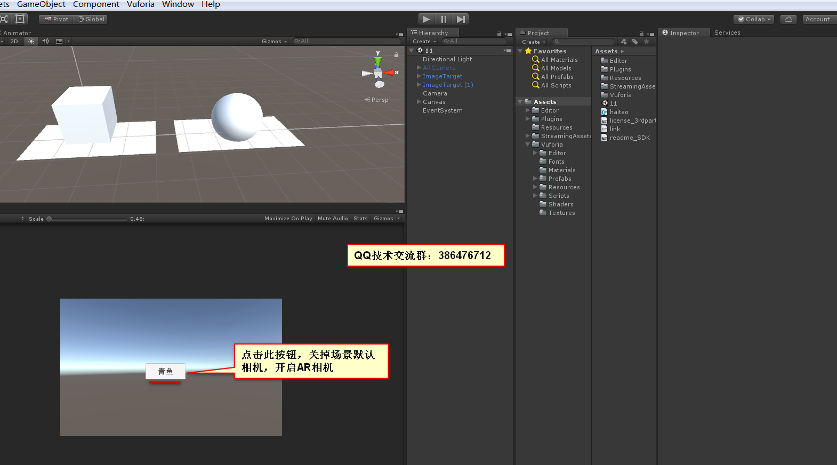This screenshot has width=837, height=465.
Task: Open the Hierarchy Create dropdown
Action: click(424, 42)
